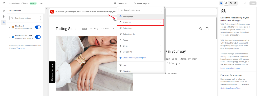Viewport: 257px width, 96px height.
Task: Expand the Blog posts submenu arrow
Action: [160, 52]
